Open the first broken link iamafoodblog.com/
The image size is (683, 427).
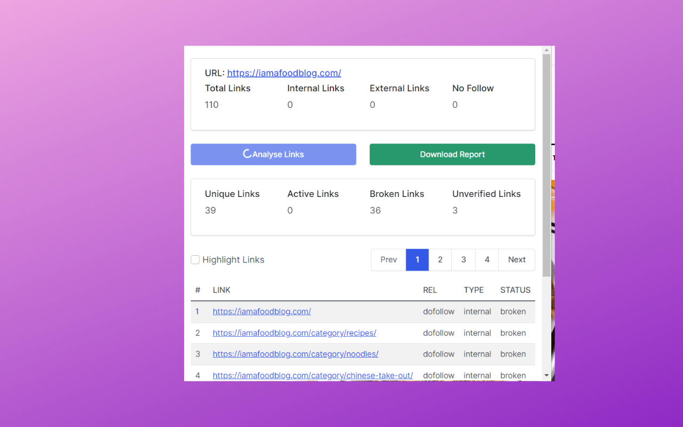pos(261,311)
